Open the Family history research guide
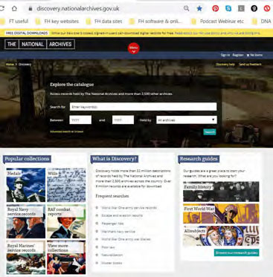273x277 pixels. click(x=221, y=192)
